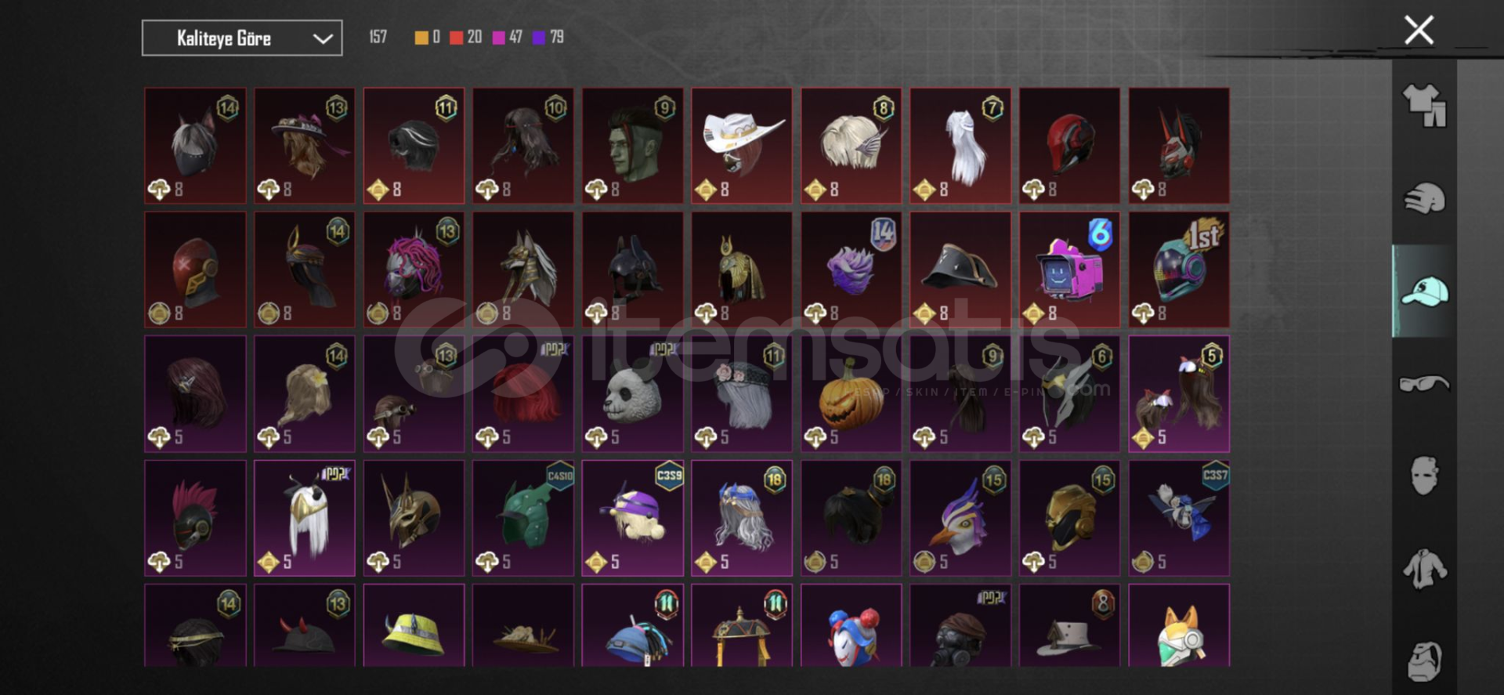Select the gloves category in sidebar
This screenshot has width=1504, height=695.
point(1424,198)
